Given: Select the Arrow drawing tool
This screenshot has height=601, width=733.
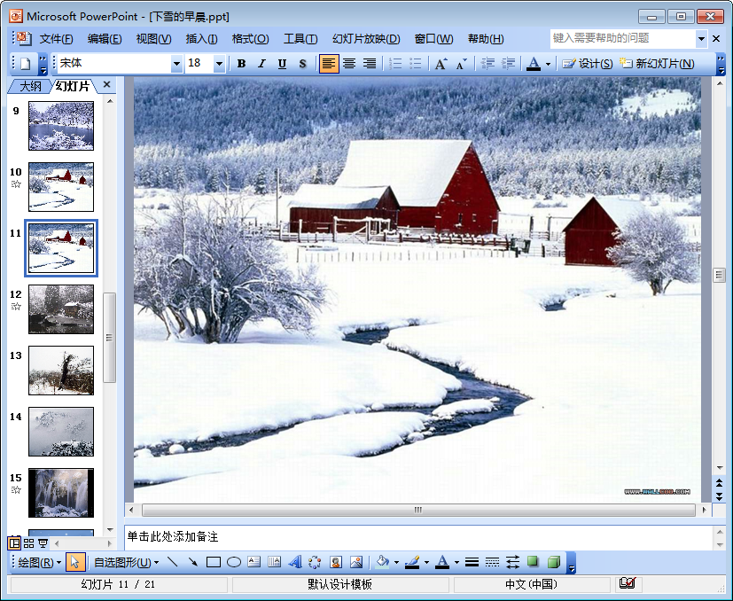Looking at the screenshot, I should click(192, 562).
